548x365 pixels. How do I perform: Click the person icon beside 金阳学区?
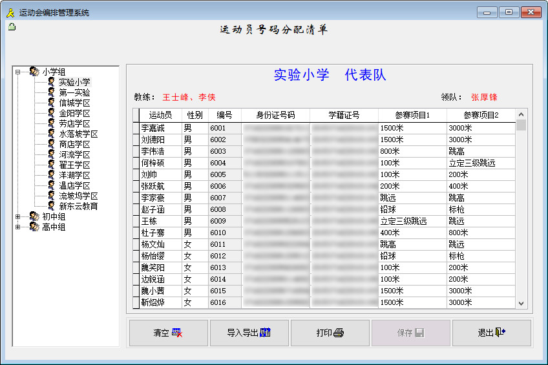click(52, 113)
